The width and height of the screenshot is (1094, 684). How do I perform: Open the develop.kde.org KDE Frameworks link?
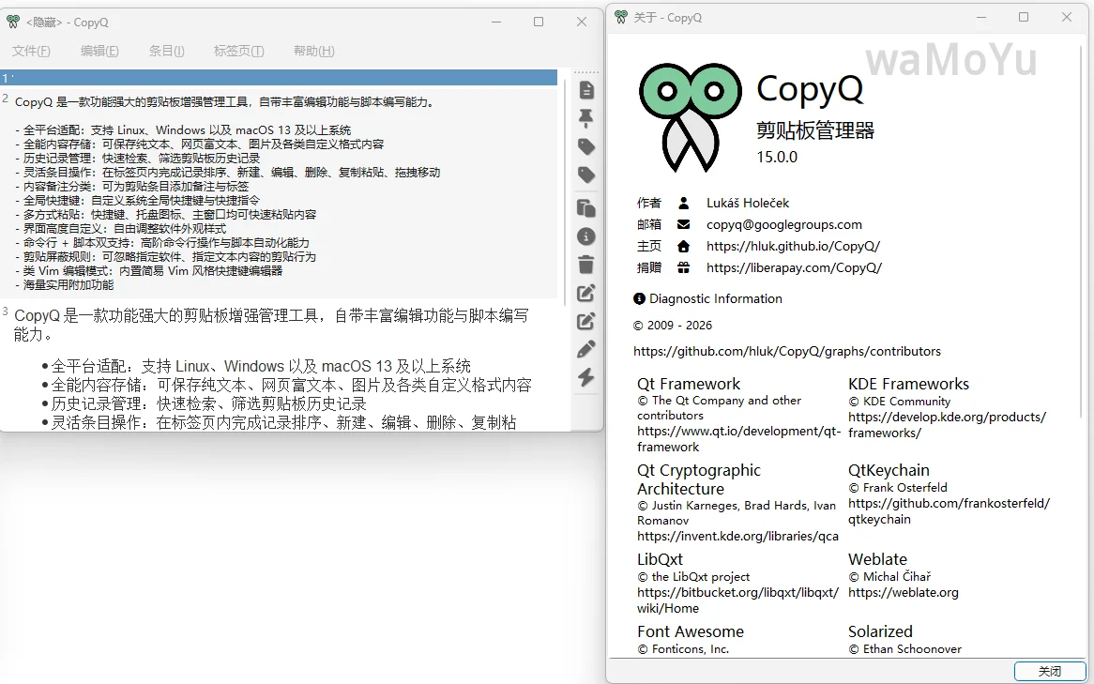click(948, 425)
